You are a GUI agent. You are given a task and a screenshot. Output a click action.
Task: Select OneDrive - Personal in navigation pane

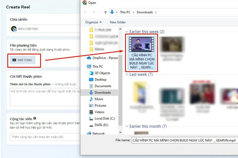[102, 58]
